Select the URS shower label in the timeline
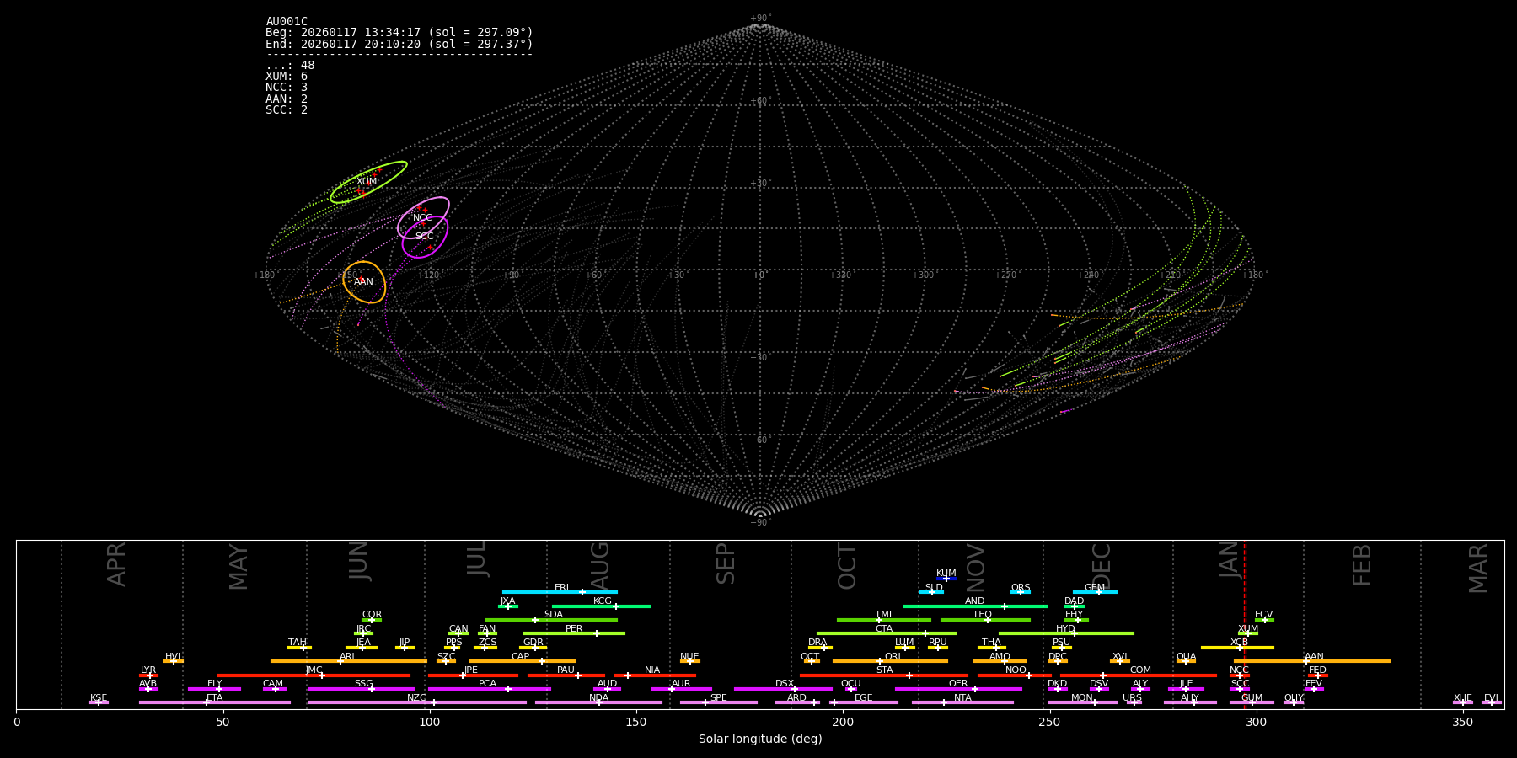Image resolution: width=1517 pixels, height=758 pixels. click(1132, 698)
